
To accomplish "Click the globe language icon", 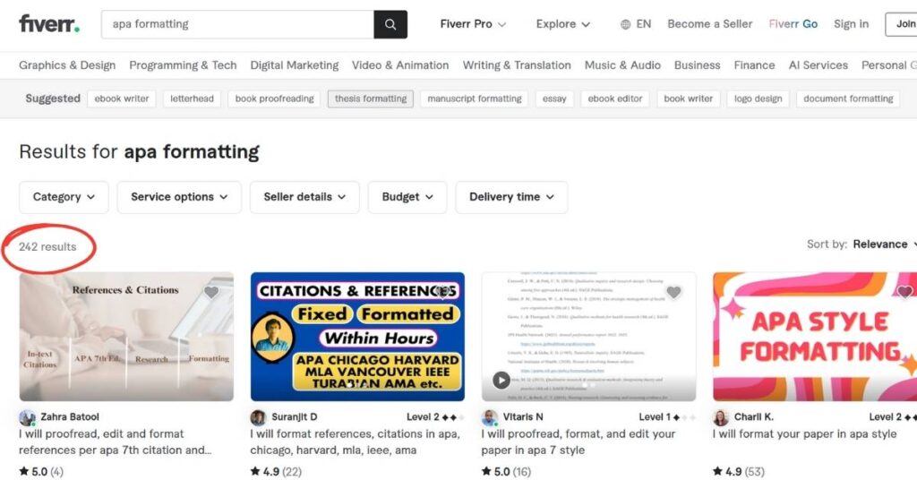I will point(625,24).
